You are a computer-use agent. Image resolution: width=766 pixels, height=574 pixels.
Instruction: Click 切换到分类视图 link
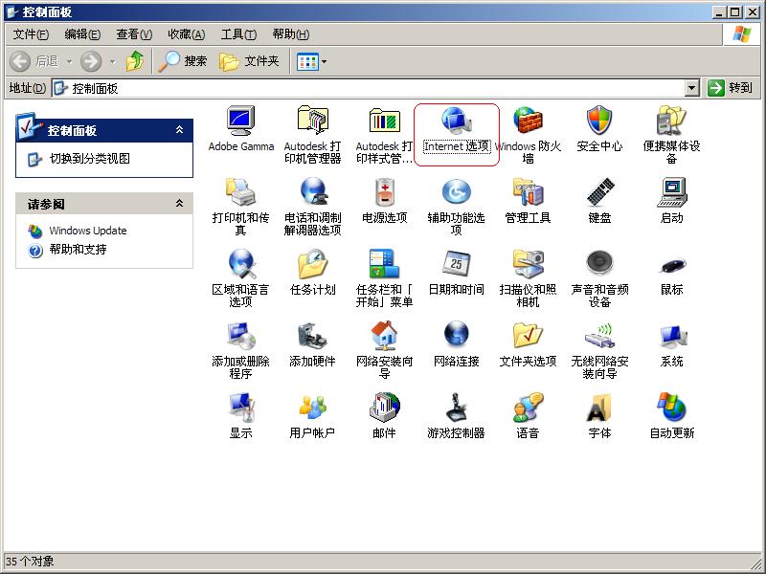[x=90, y=159]
